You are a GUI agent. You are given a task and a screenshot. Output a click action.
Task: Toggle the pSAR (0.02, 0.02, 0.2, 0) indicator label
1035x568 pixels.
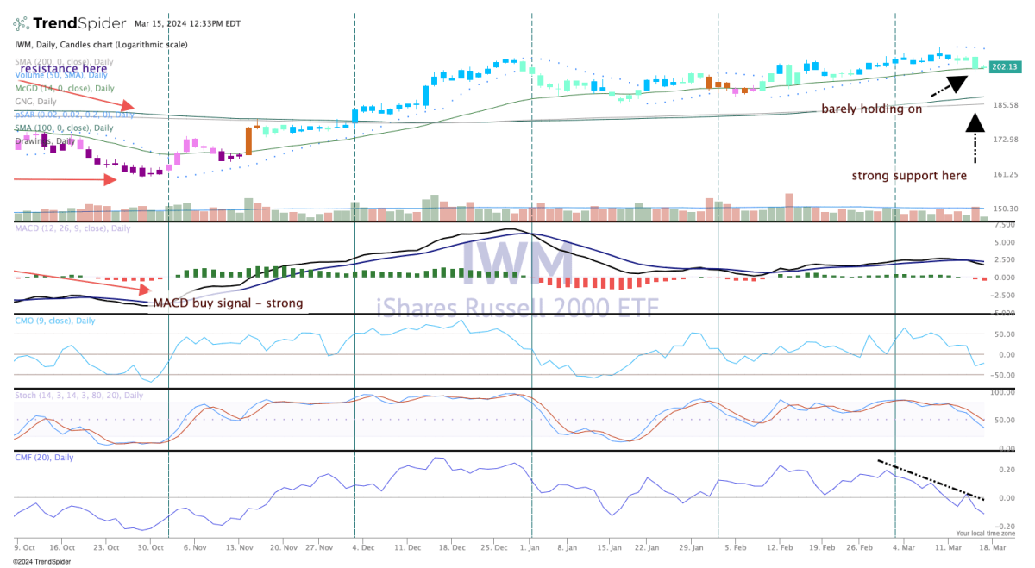pyautogui.click(x=73, y=114)
